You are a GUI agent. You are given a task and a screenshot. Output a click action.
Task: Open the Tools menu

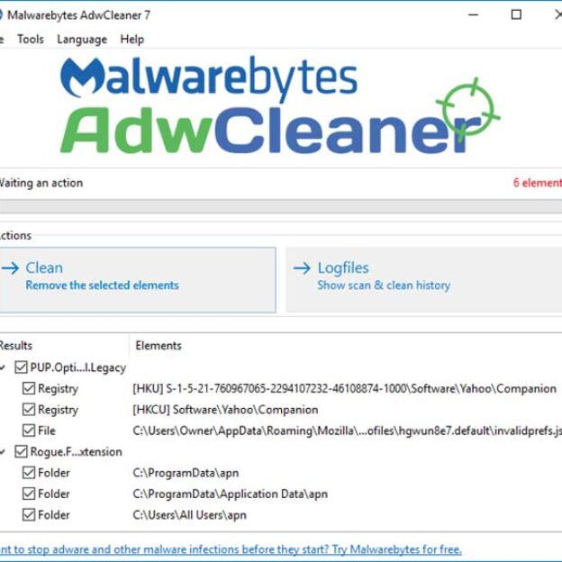click(31, 39)
